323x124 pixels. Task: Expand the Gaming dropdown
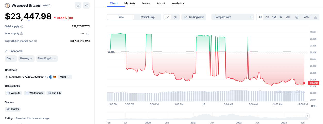[26, 58]
